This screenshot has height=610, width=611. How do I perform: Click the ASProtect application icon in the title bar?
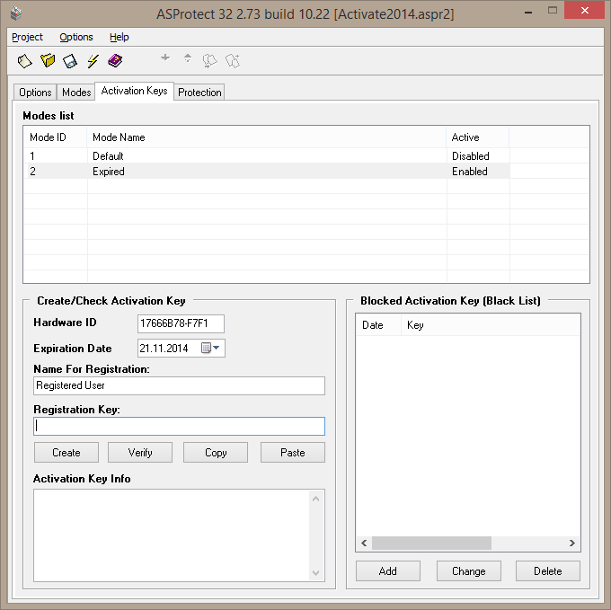16,13
